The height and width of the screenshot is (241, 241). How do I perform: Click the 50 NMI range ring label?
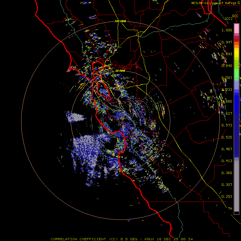point(120,71)
